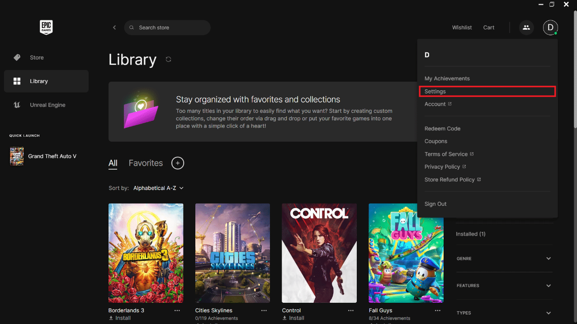Expand the Types filter section

click(x=504, y=313)
